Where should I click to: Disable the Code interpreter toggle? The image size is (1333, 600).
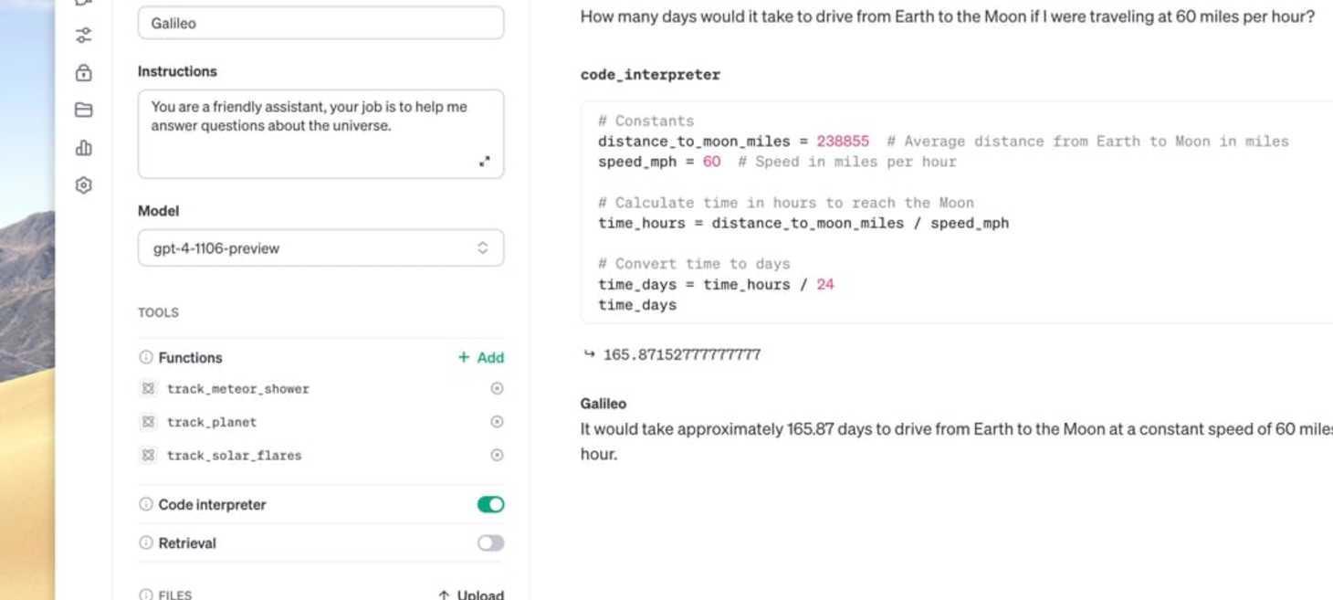coord(489,504)
